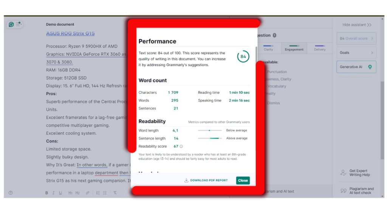Insert a hyperlink with link icon
The height and width of the screenshot is (217, 387).
coord(87,193)
